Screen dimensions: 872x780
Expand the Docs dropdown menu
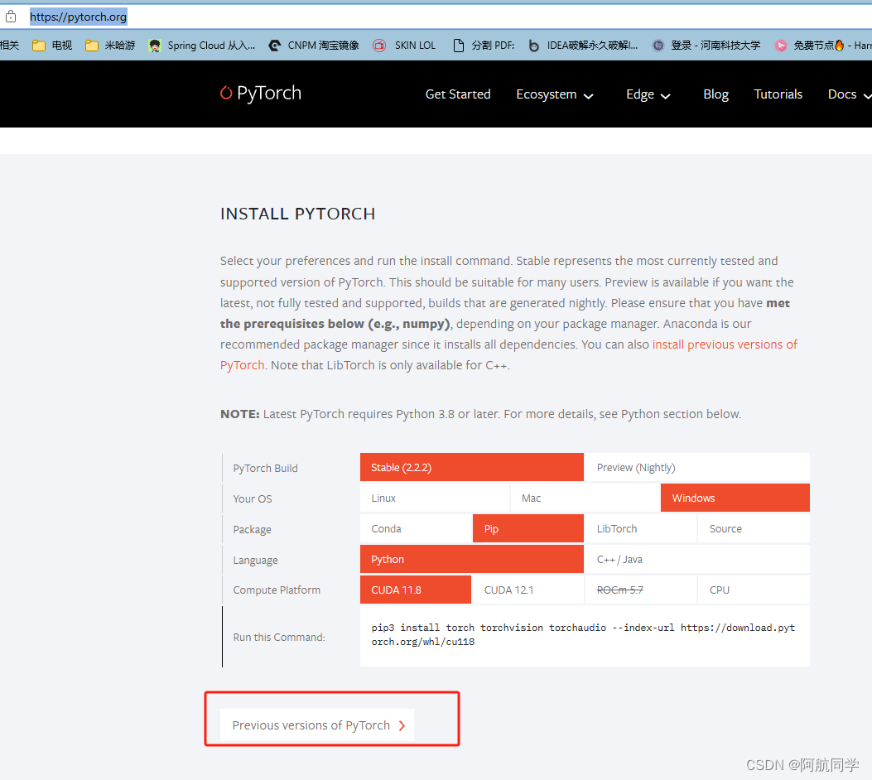[849, 94]
